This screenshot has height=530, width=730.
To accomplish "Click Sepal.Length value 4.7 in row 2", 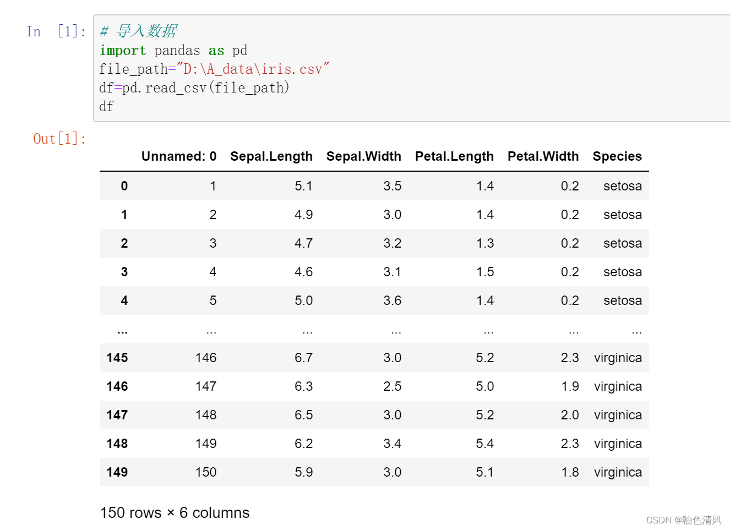I will tap(303, 243).
